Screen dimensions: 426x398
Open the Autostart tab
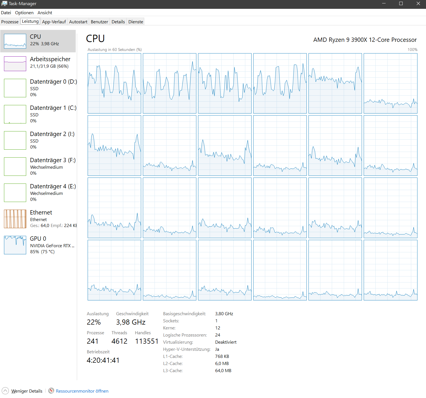point(78,22)
